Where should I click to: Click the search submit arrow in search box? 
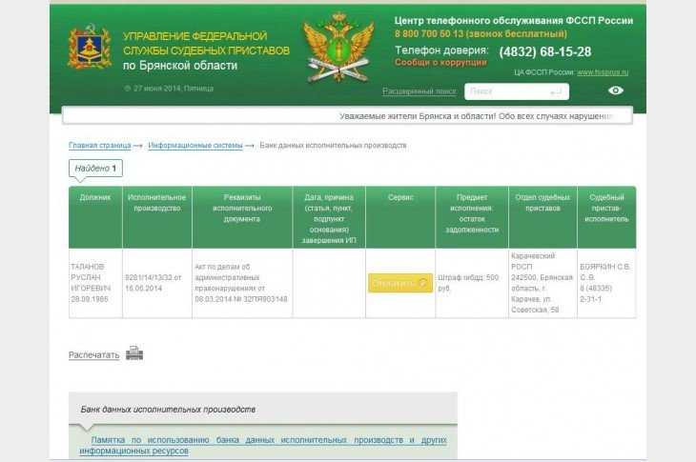pos(557,91)
